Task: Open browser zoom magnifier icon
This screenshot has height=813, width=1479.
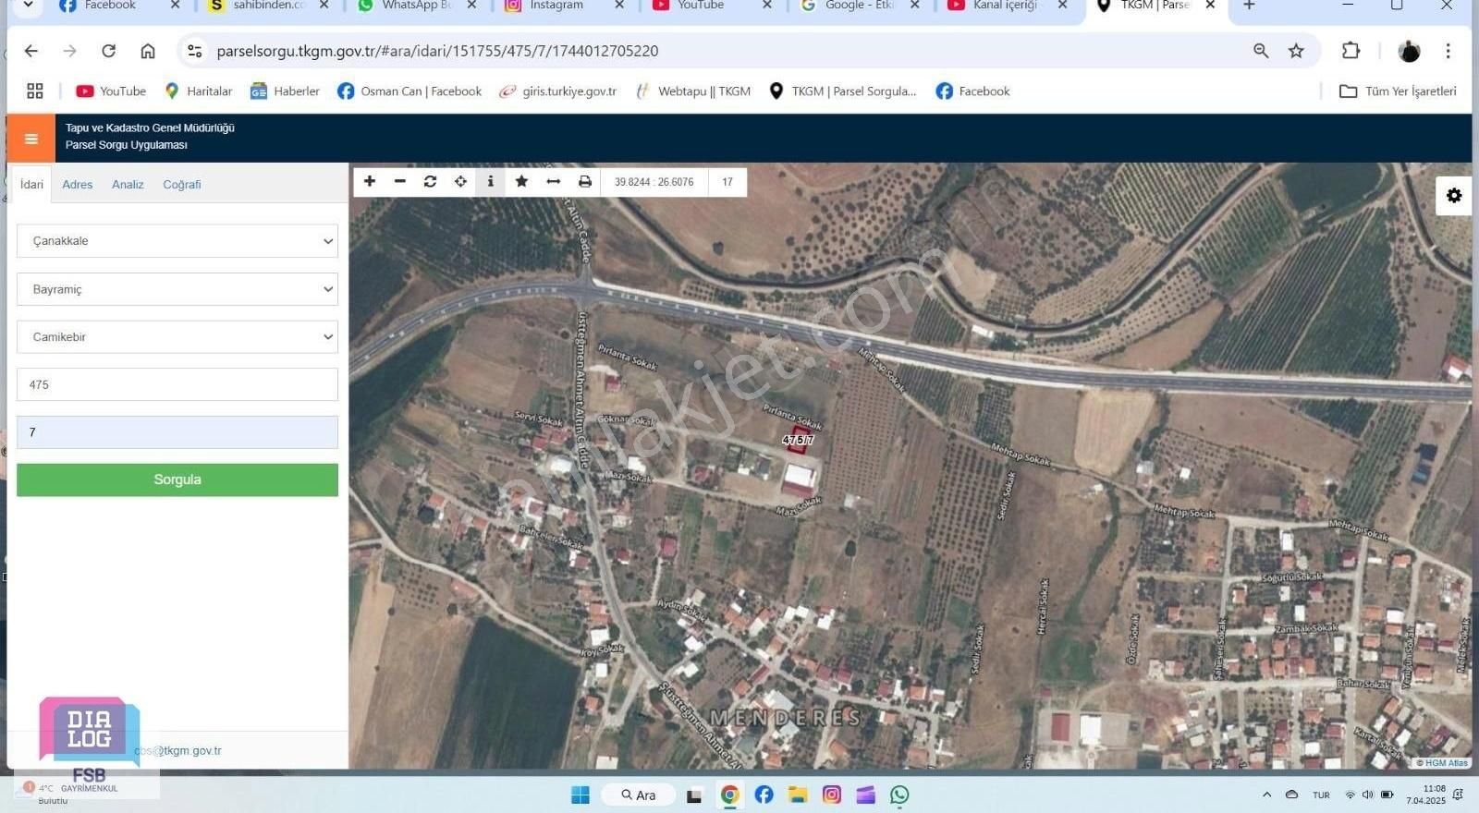Action: tap(1261, 51)
